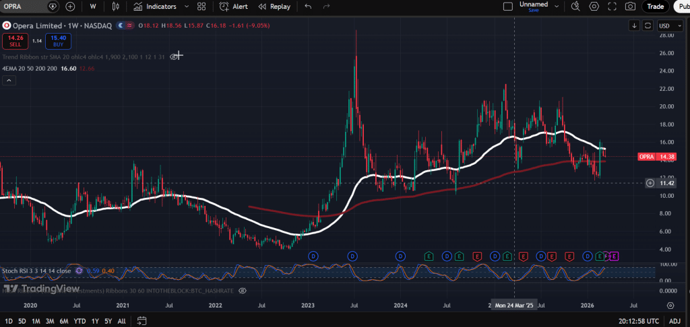Viewport: 690px width, 327px height.
Task: Start bar Replay mode
Action: pos(274,7)
